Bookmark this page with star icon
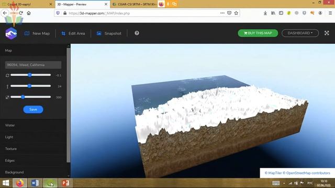The image size is (335, 188). [236, 13]
